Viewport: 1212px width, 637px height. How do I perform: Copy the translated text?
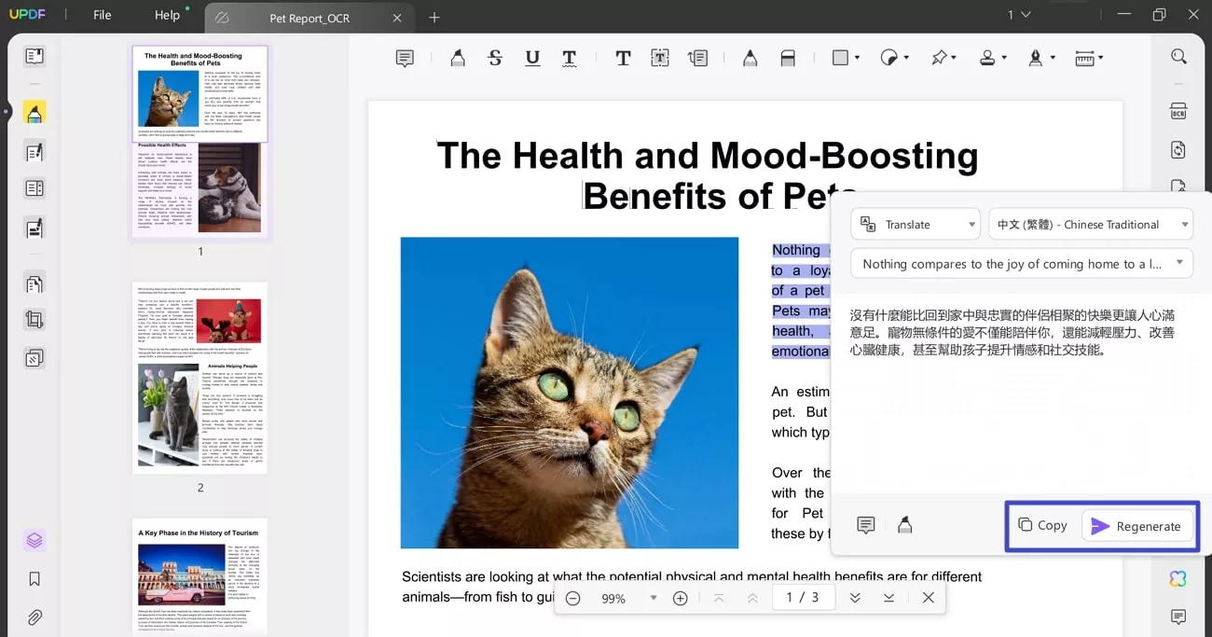click(1043, 526)
